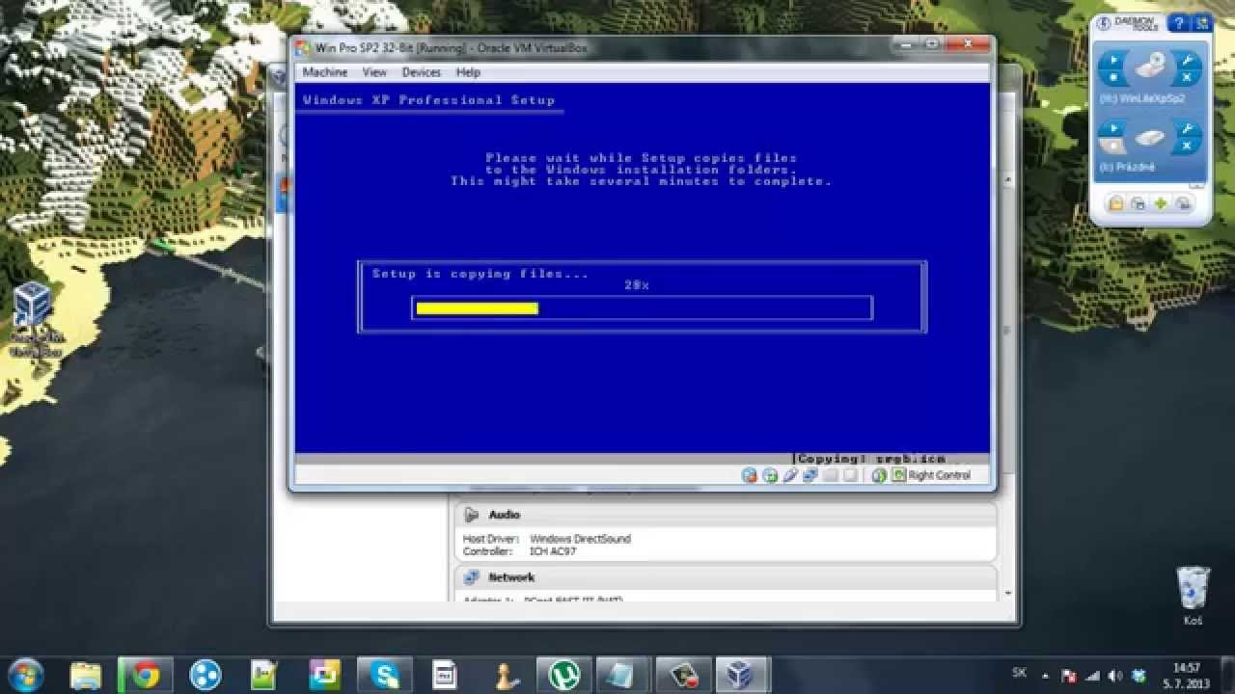Click the shared folders status icon
Screen dimensions: 1235x694
pyautogui.click(x=831, y=475)
